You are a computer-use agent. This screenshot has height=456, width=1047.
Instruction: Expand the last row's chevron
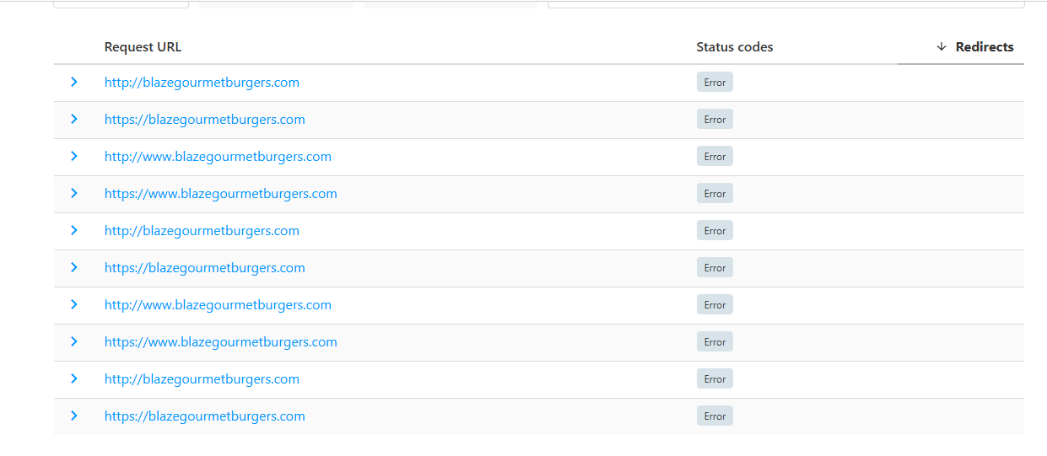point(74,416)
